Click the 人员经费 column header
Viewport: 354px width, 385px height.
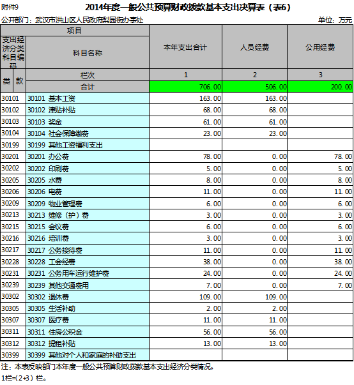click(x=255, y=47)
